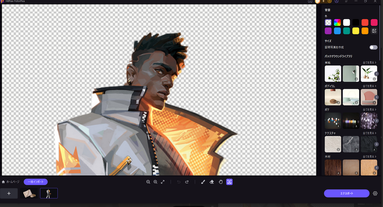Toggle 証明写真を作成 switch

click(x=373, y=47)
